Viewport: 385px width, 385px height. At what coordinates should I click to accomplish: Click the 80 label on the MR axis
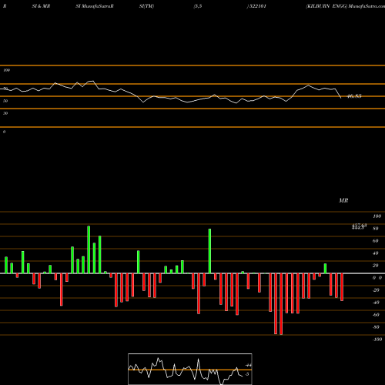click(376, 229)
